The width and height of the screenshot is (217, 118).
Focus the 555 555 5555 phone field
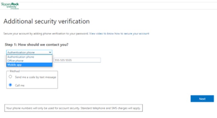click(77, 60)
